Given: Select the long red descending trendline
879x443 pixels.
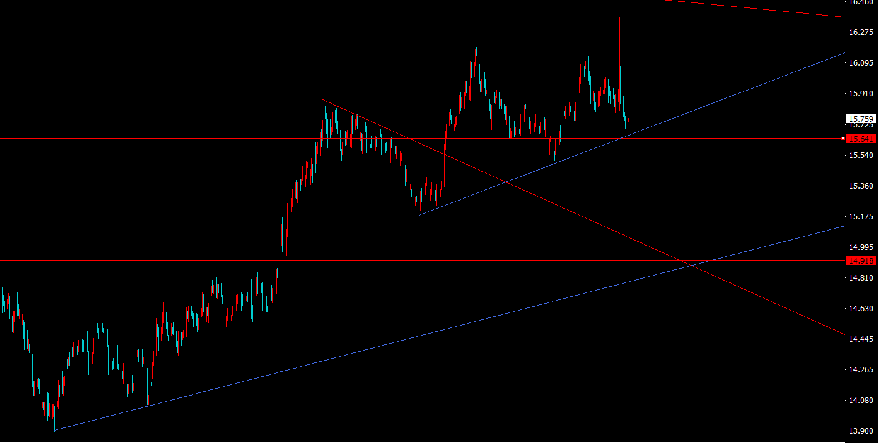Looking at the screenshot, I should tap(582, 217).
